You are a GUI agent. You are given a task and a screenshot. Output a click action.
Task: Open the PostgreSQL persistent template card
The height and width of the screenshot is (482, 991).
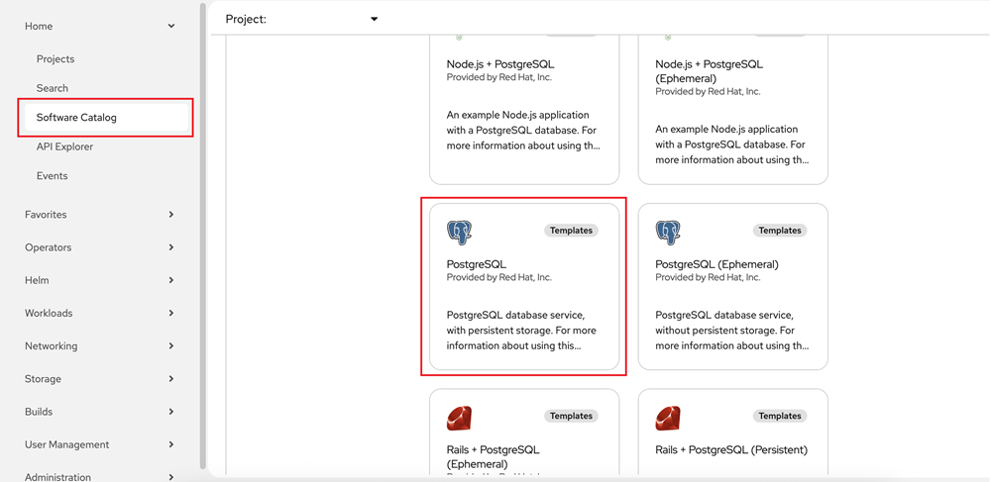click(524, 286)
